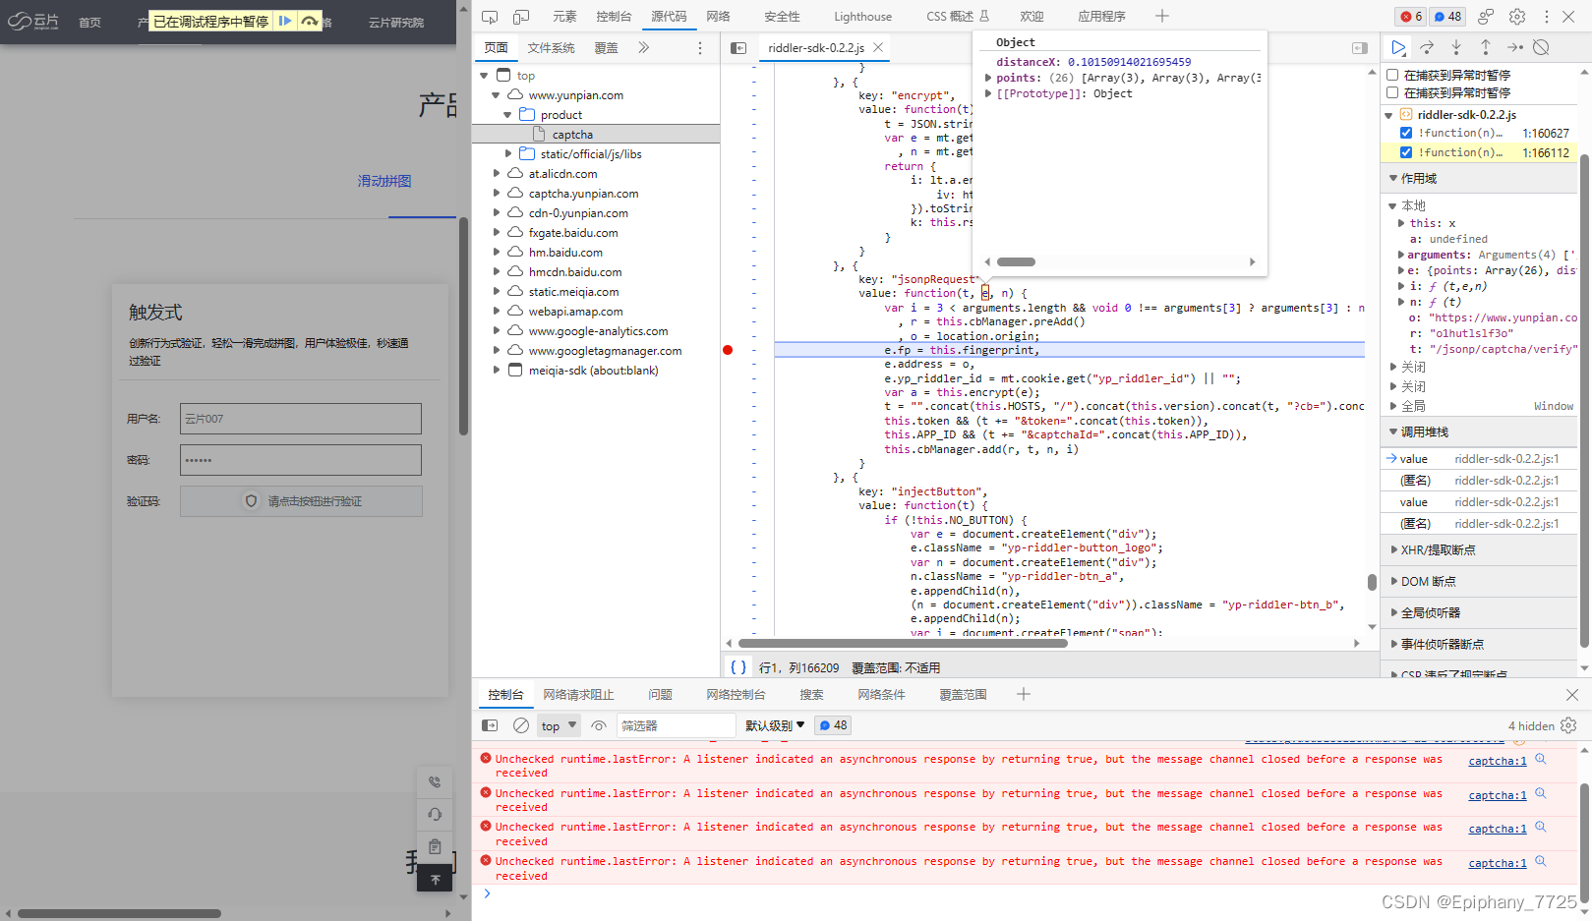Resume script execution in paused overlay
Viewport: 1592px width, 921px height.
point(284,21)
